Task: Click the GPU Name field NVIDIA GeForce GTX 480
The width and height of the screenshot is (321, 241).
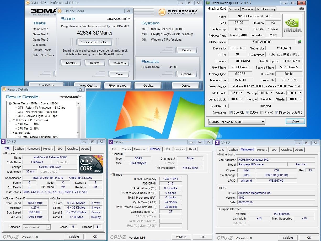Action: click(254, 16)
